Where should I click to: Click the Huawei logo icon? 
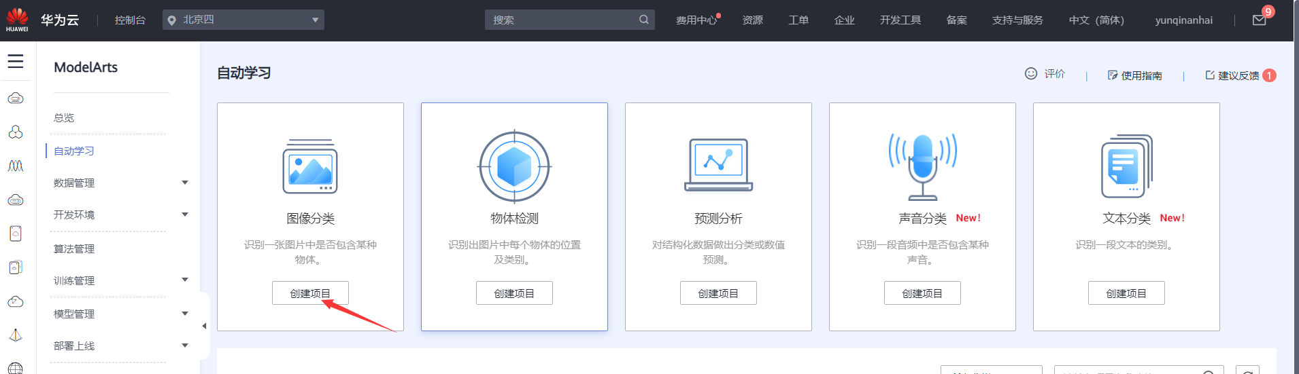18,19
